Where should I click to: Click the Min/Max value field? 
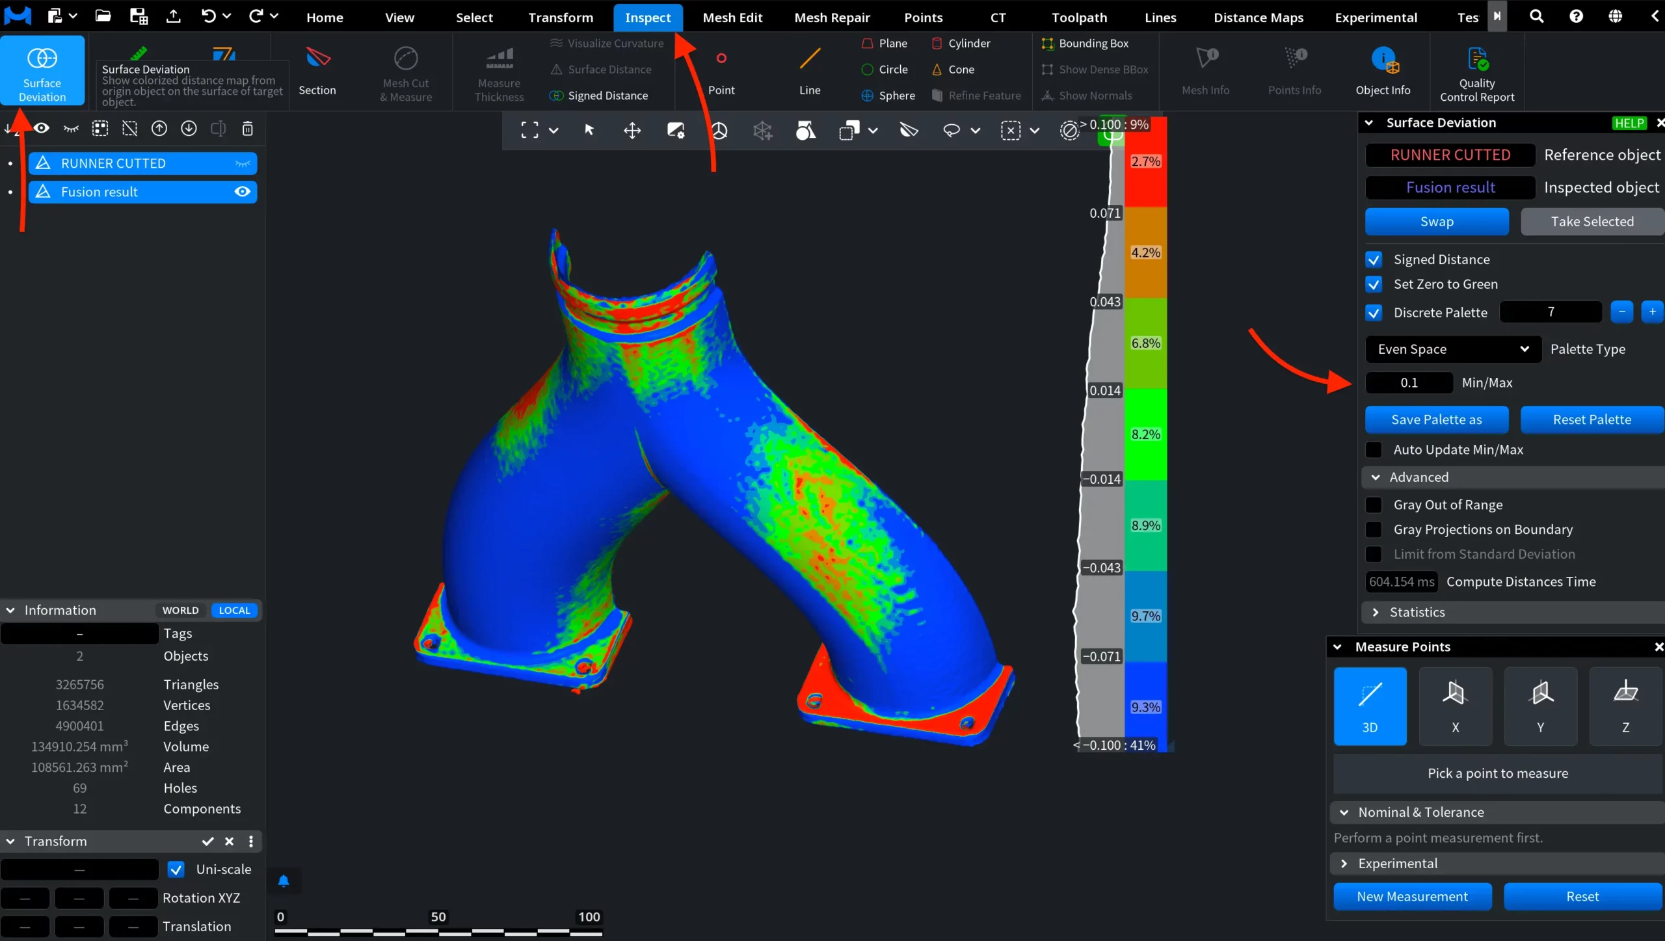pyautogui.click(x=1409, y=383)
